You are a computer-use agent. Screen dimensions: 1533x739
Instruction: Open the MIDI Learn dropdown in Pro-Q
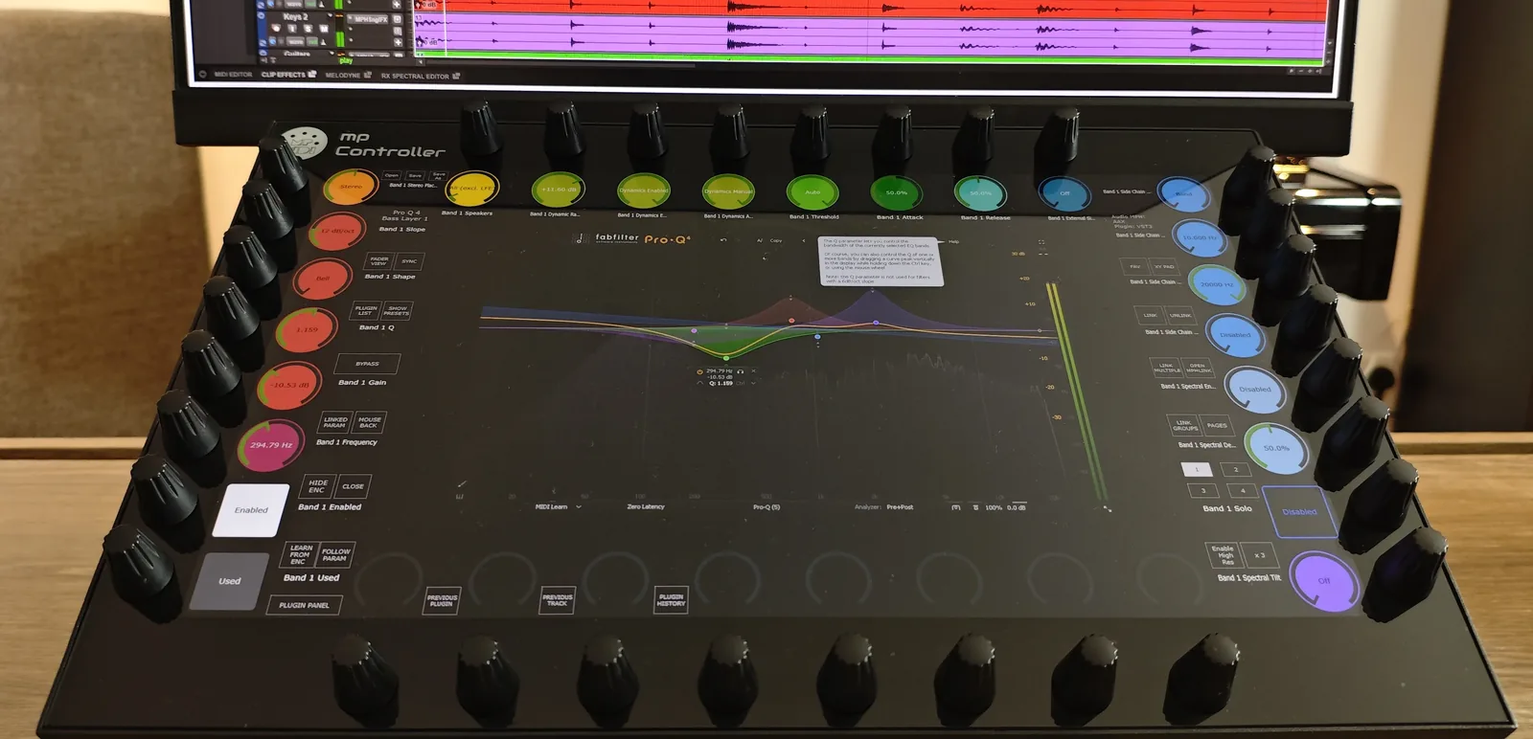coord(558,506)
